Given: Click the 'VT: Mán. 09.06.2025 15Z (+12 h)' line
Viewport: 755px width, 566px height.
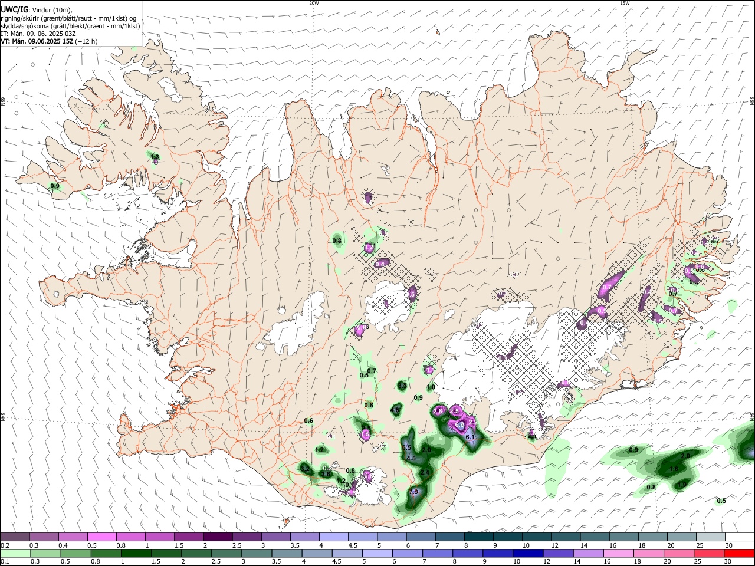Looking at the screenshot, I should click(x=49, y=41).
